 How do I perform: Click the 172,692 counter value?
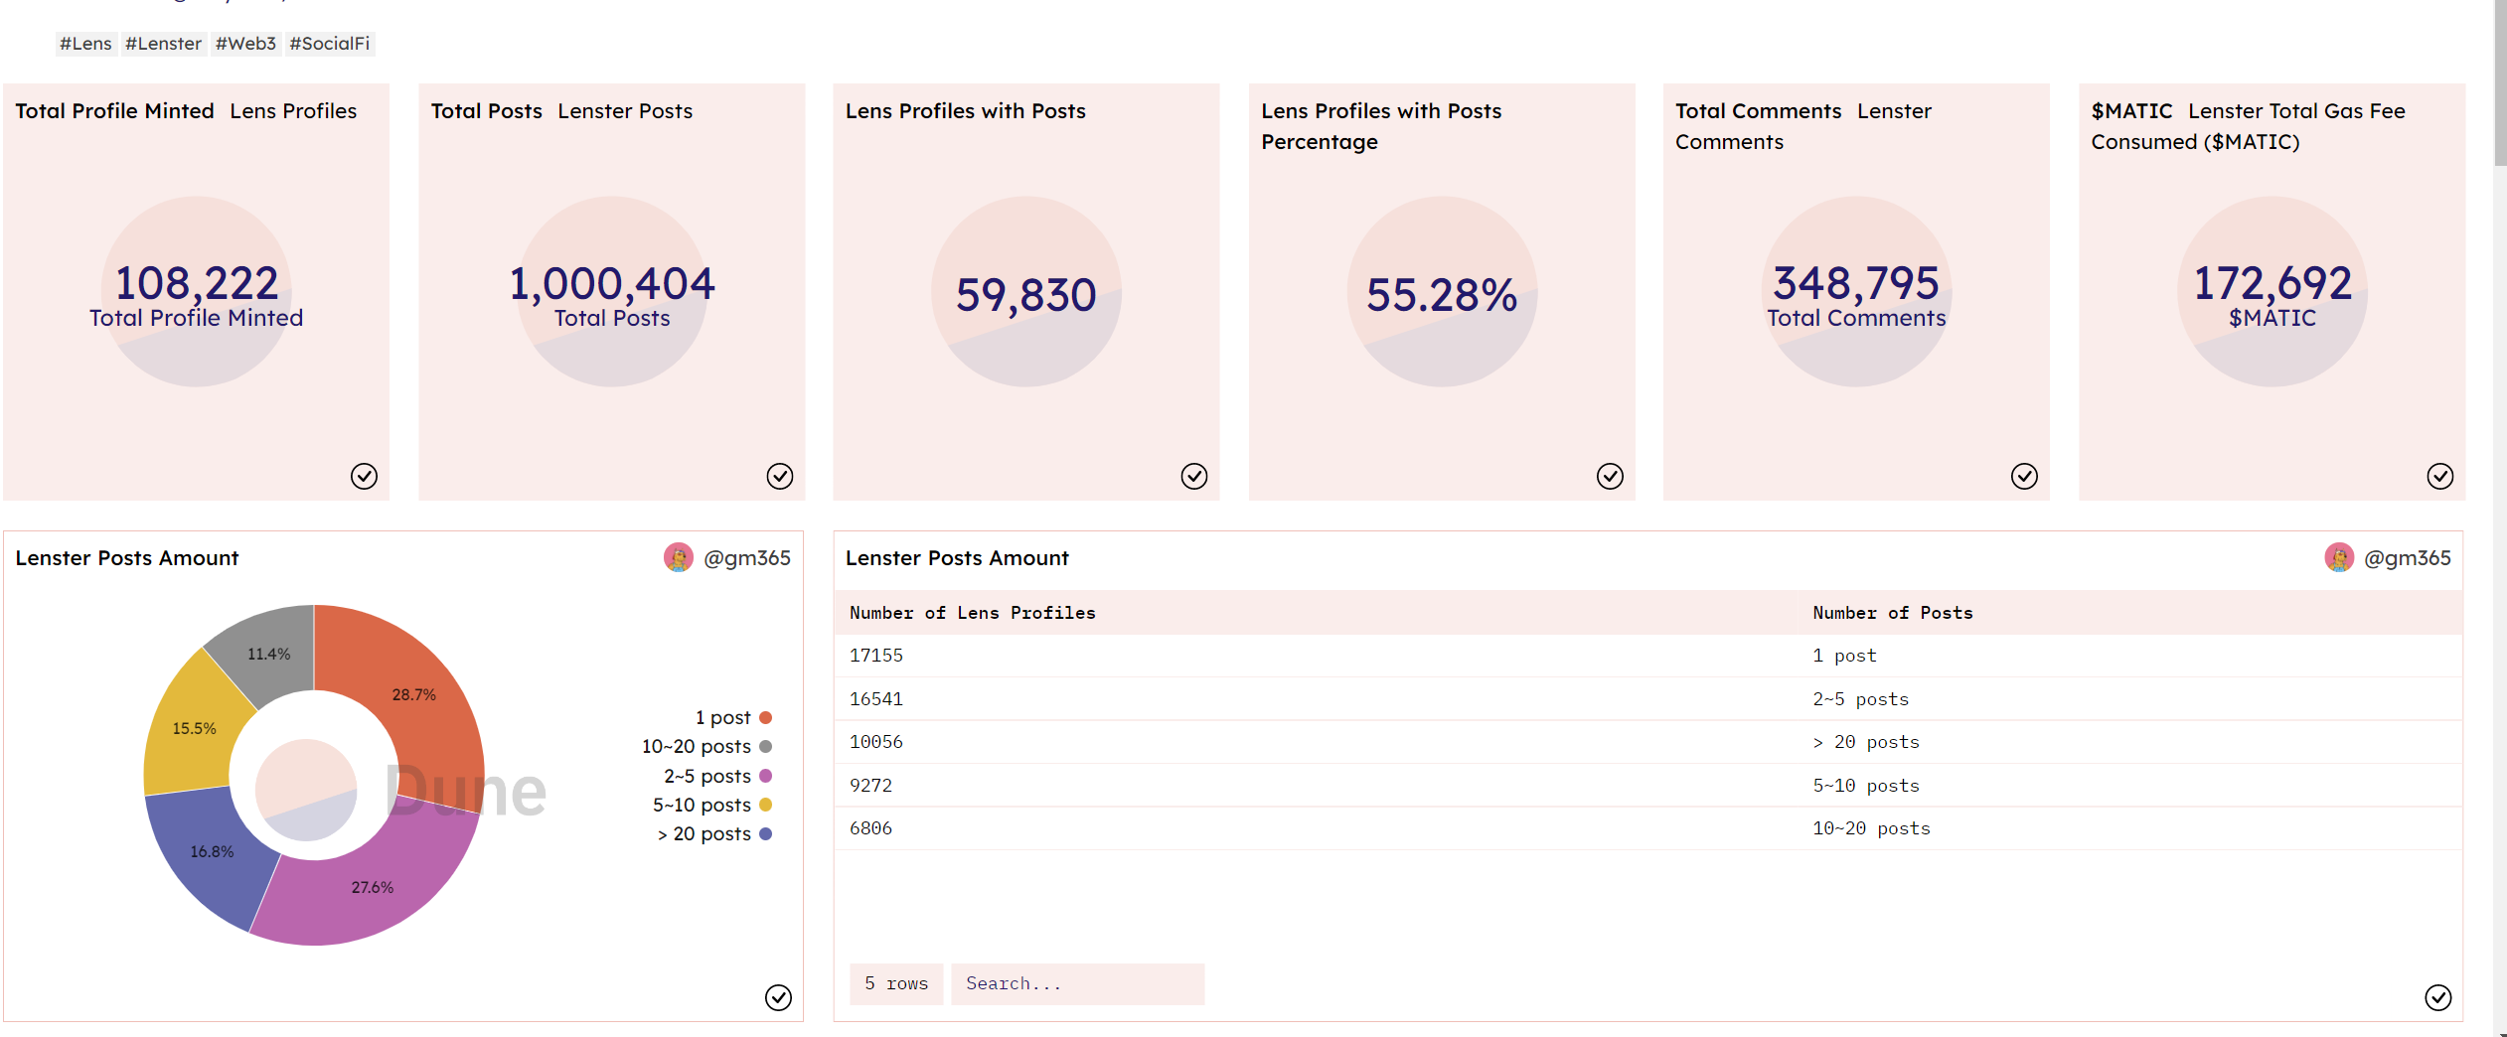click(x=2272, y=283)
